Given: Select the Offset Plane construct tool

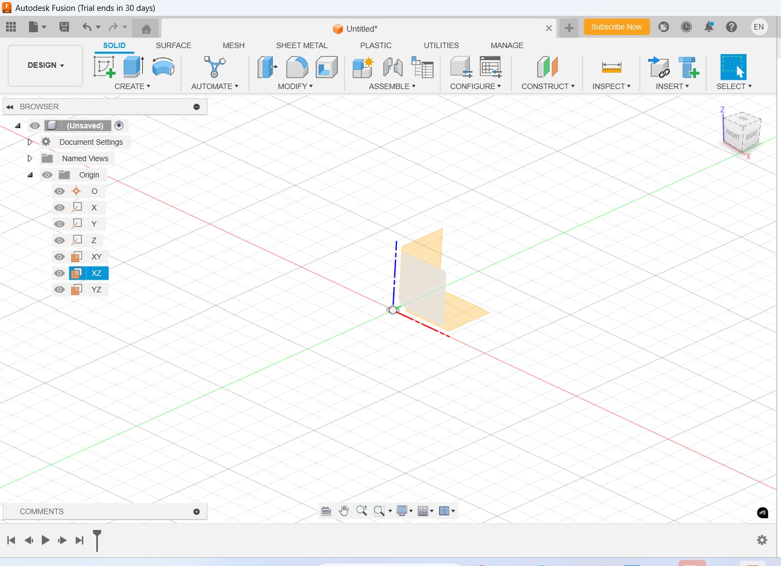Looking at the screenshot, I should coord(547,67).
